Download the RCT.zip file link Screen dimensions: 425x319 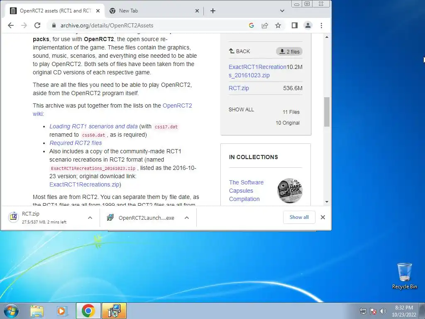[239, 88]
